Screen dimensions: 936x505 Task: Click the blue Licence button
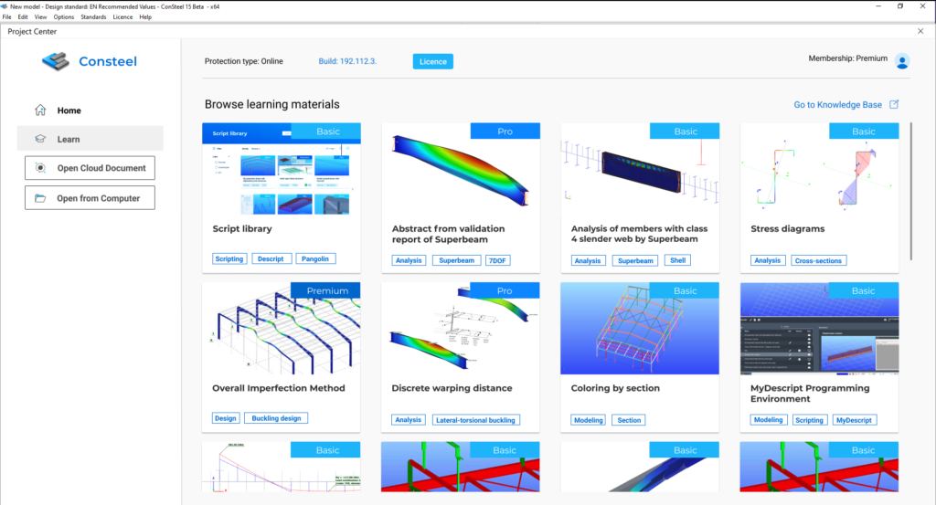coord(432,61)
